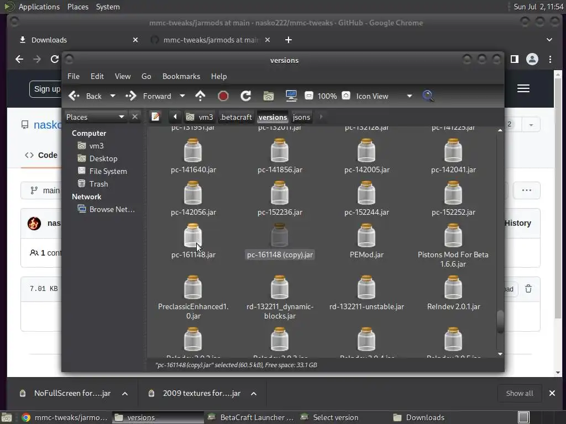Viewport: 566px width, 424px height.
Task: Open the Go menu
Action: (146, 76)
